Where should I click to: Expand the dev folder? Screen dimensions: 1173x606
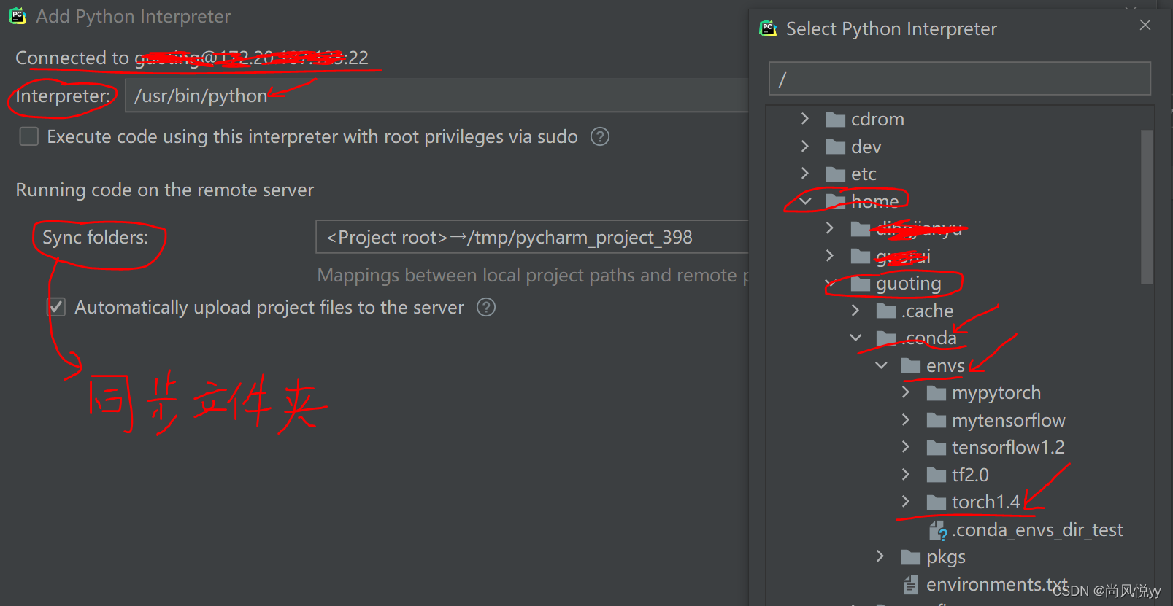tap(804, 146)
